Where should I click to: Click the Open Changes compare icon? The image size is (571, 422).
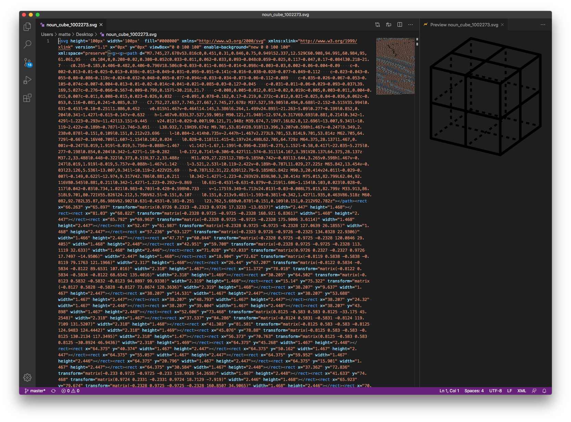pos(377,25)
